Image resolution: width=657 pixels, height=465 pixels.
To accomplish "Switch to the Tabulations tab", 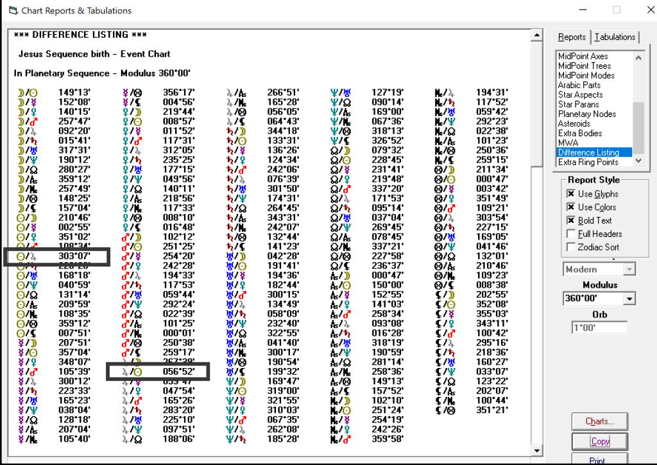I will 615,37.
